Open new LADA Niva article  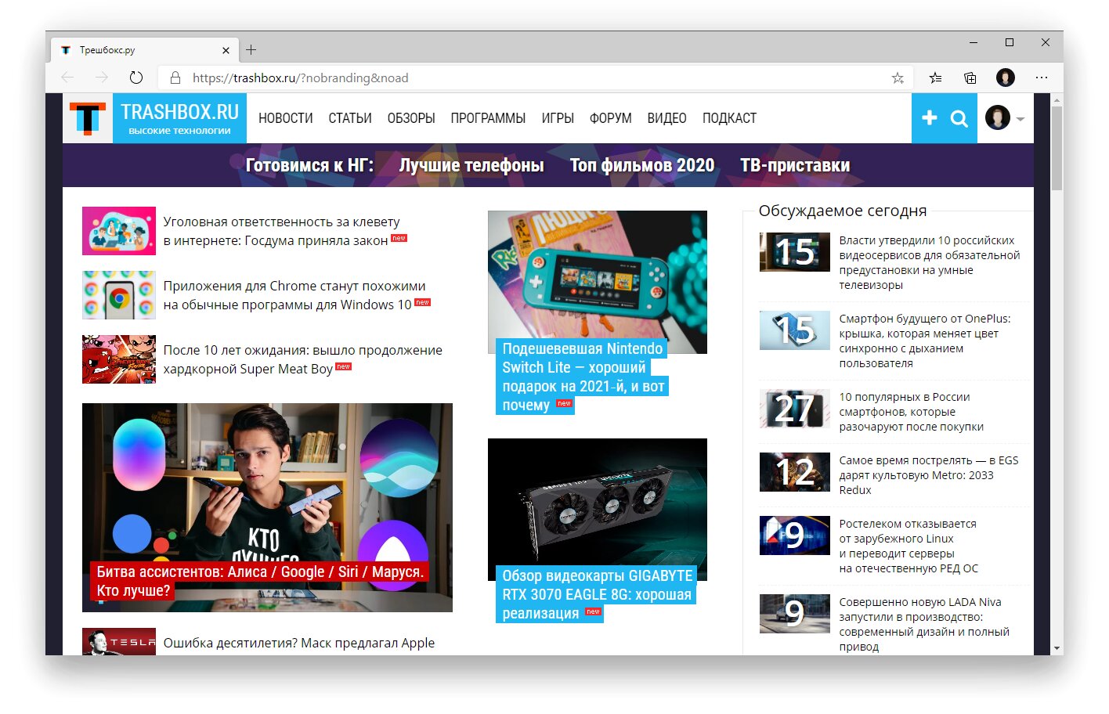click(x=924, y=624)
